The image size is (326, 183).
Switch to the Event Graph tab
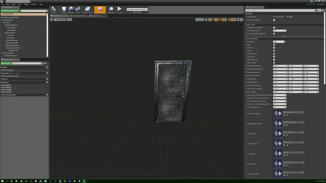(x=96, y=16)
